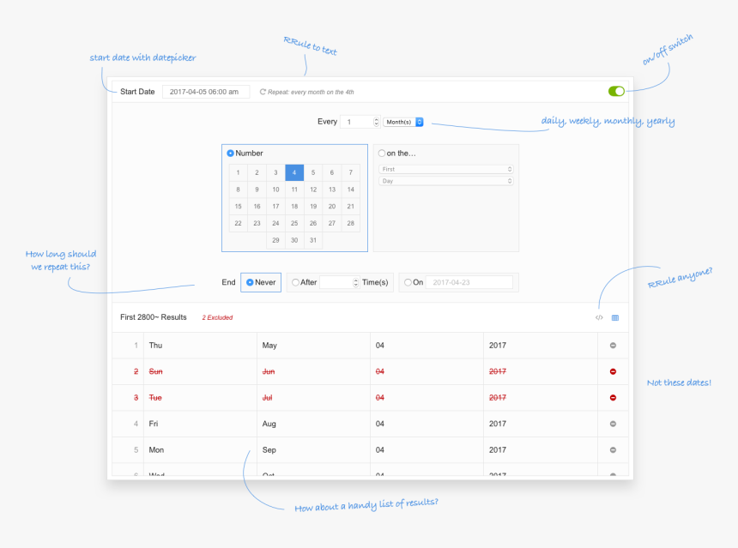The image size is (738, 548).
Task: Exclude the Mon Sep 04 2017 date
Action: [x=613, y=449]
